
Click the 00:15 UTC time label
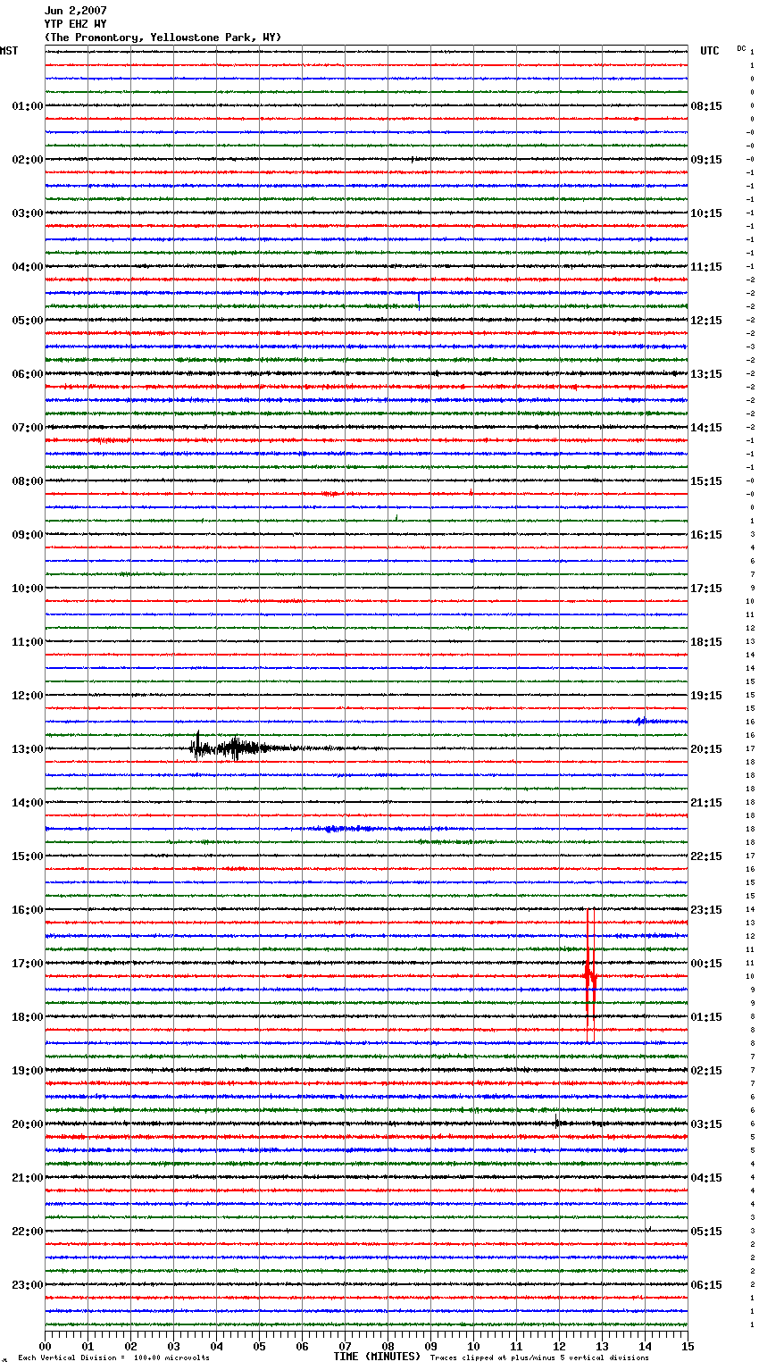[706, 964]
